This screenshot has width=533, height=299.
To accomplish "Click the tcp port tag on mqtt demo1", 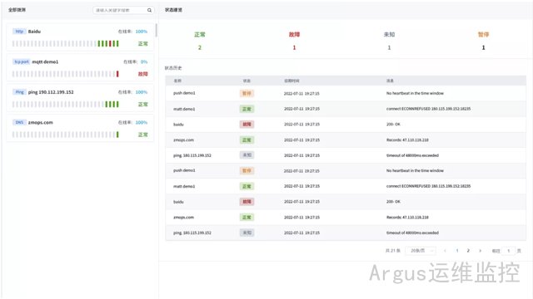I will [x=22, y=61].
